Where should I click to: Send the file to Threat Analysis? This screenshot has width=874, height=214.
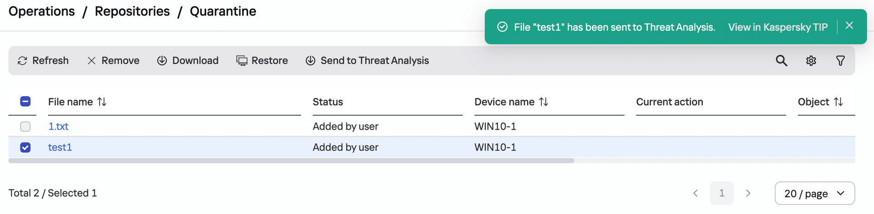coord(367,61)
